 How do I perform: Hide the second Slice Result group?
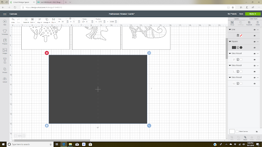point(255,66)
